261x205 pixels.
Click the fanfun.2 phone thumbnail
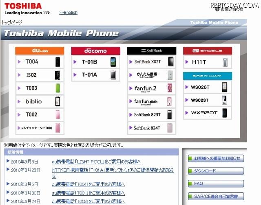[x=170, y=88]
